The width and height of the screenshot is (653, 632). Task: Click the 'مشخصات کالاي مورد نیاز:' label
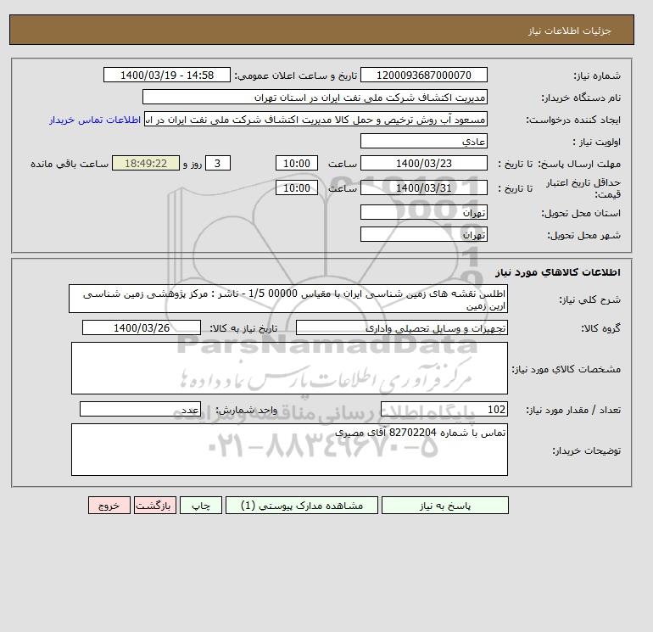(x=566, y=369)
